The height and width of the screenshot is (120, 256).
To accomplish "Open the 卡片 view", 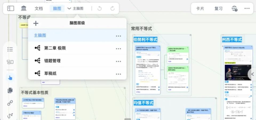I will pos(200,9).
